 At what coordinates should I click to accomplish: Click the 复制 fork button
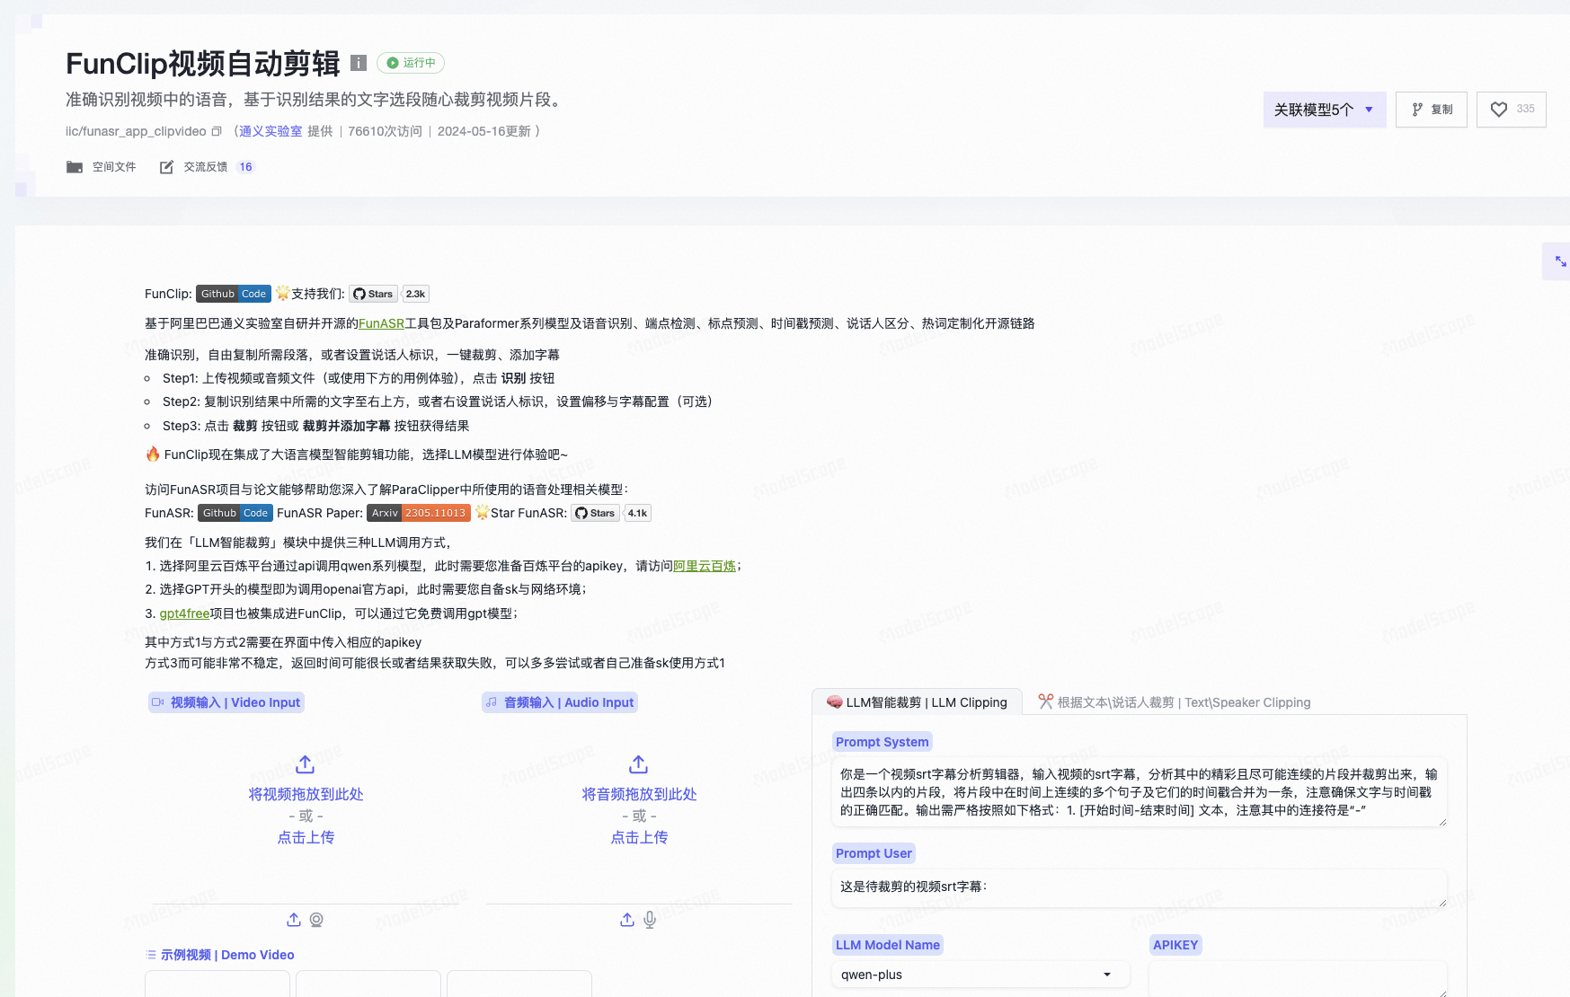click(x=1432, y=110)
